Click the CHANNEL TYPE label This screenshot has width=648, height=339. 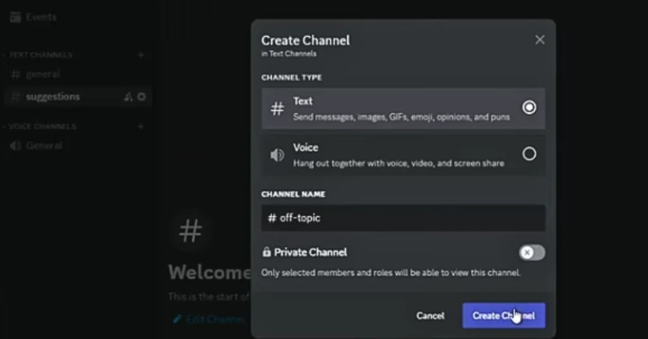291,78
